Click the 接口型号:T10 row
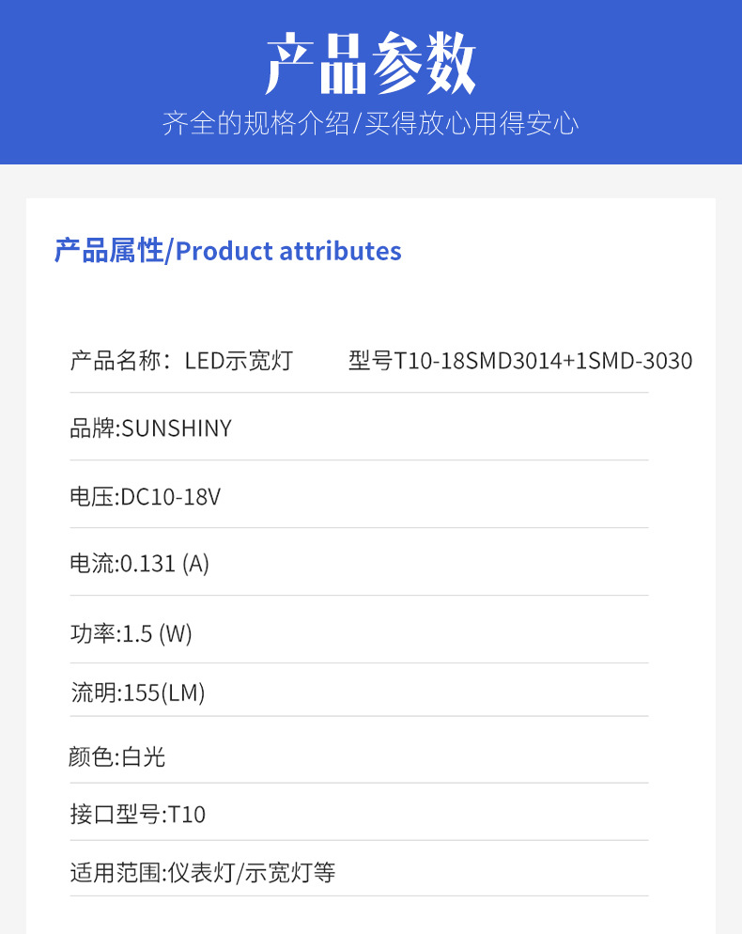The width and height of the screenshot is (742, 934). tap(137, 814)
